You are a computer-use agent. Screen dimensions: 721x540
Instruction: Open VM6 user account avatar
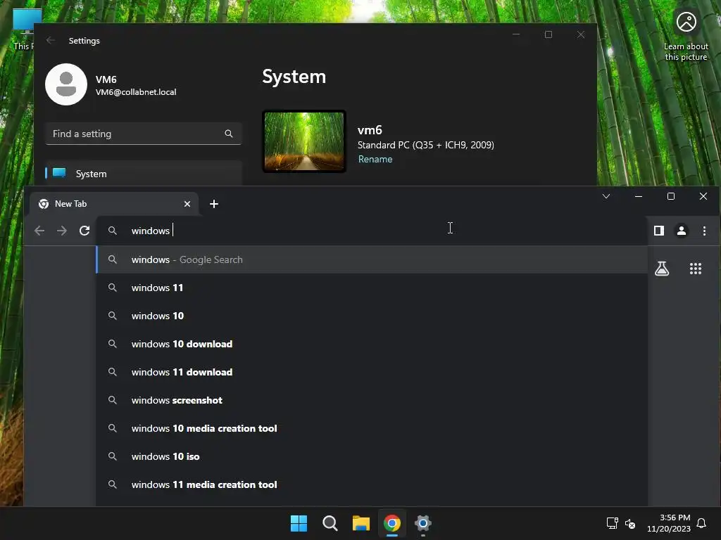(66, 84)
